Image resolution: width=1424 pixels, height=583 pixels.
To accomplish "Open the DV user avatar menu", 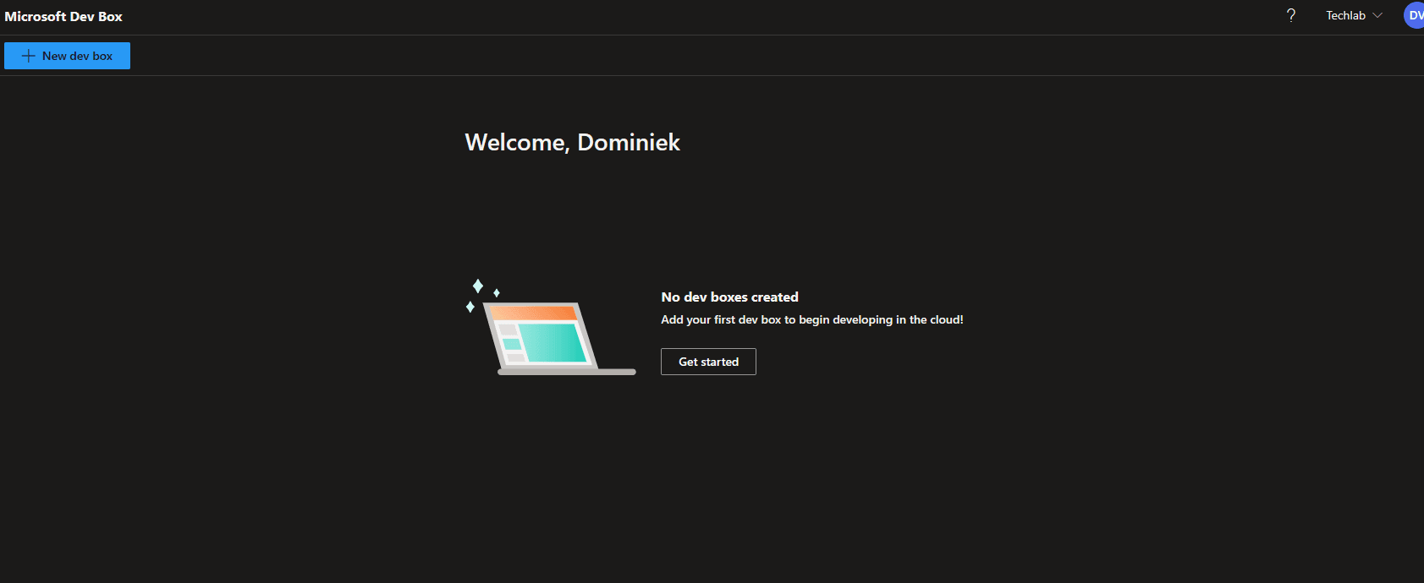I will [x=1414, y=15].
